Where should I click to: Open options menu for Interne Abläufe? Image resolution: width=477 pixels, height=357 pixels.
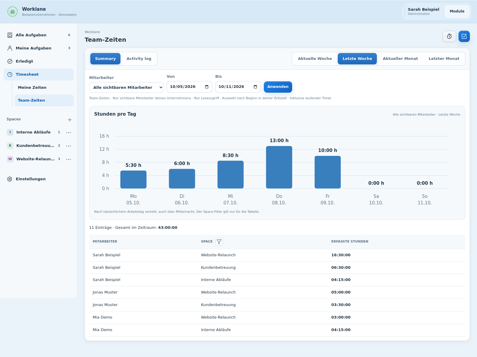coord(69,132)
